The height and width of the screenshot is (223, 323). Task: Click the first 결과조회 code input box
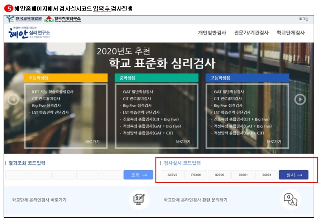coord(17,175)
